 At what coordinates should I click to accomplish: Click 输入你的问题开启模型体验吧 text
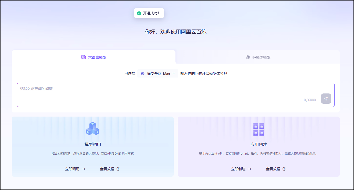(x=204, y=73)
